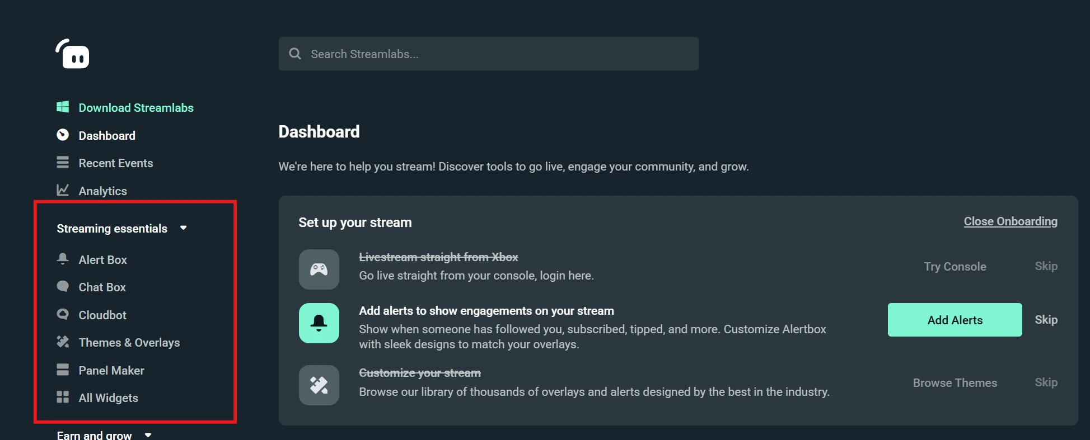Click the Analytics chart icon
1090x440 pixels.
point(63,191)
